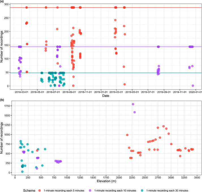Click the highest purple point near 1800 recordings
202x192 pixels.
(133, 104)
